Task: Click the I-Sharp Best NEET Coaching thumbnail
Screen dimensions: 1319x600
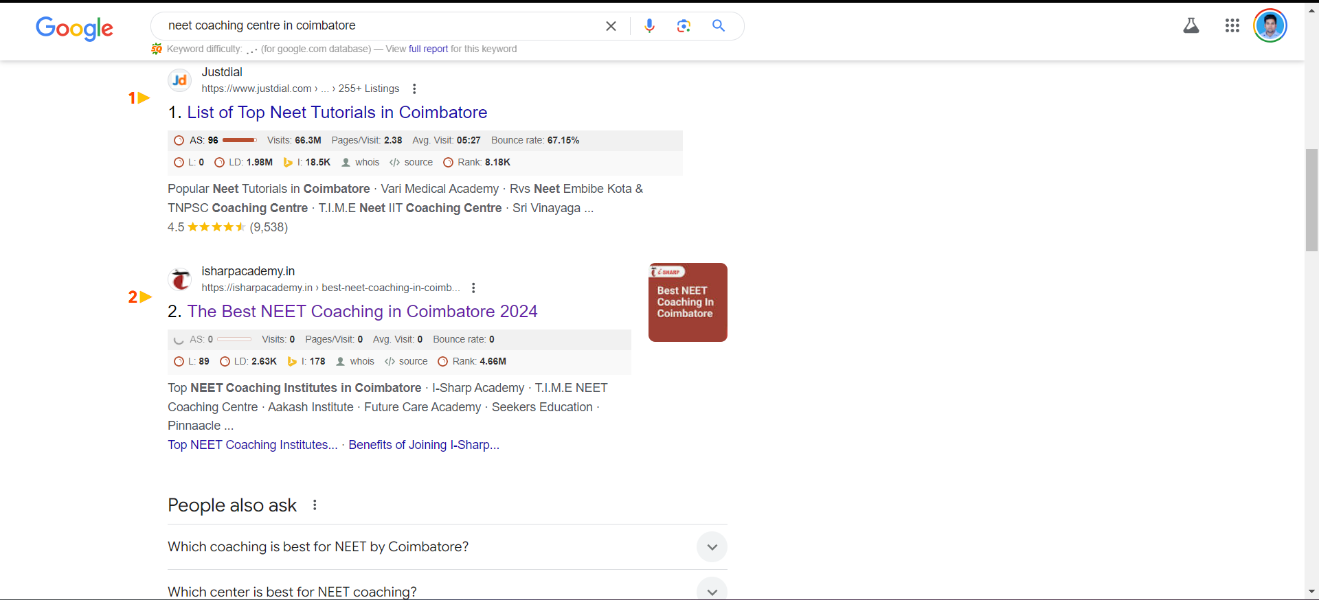Action: pos(688,302)
